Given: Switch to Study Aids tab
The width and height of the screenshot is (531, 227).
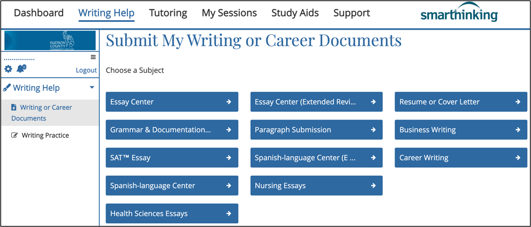Looking at the screenshot, I should click(x=295, y=13).
